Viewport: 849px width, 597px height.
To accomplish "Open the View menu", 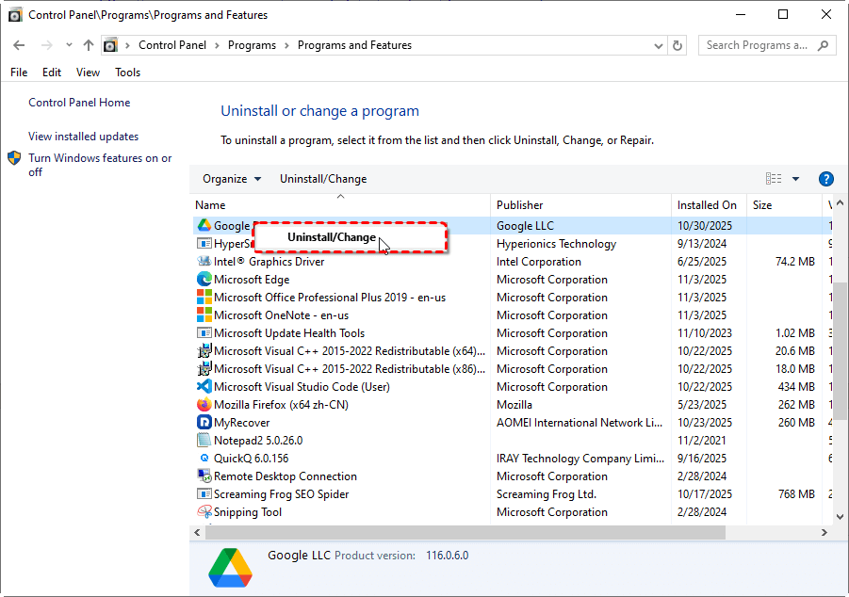I will [x=88, y=73].
